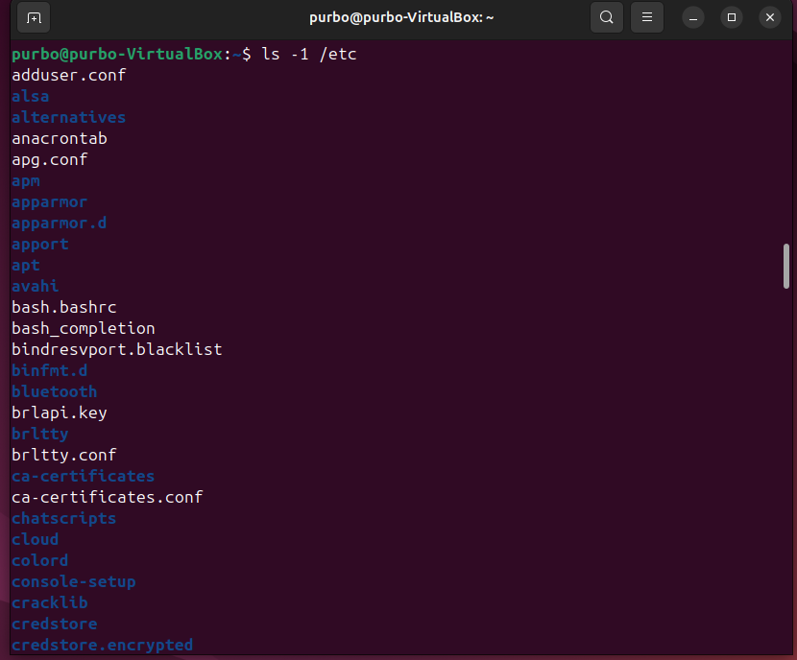The height and width of the screenshot is (660, 797).
Task: Click the bash.bashrc entry
Action: (x=64, y=307)
